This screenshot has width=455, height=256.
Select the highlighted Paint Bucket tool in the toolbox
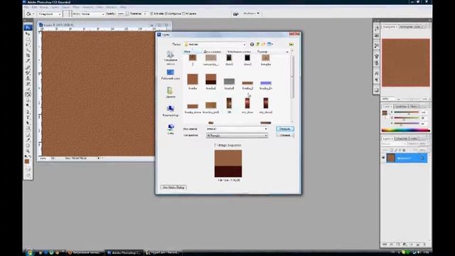coord(28,95)
